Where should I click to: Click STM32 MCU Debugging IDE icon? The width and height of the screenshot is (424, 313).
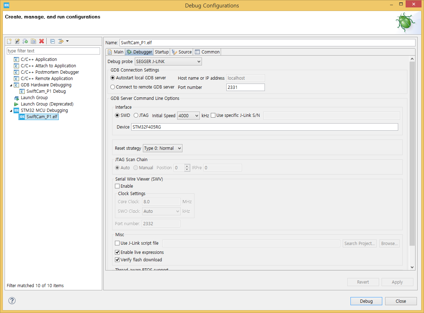16,110
